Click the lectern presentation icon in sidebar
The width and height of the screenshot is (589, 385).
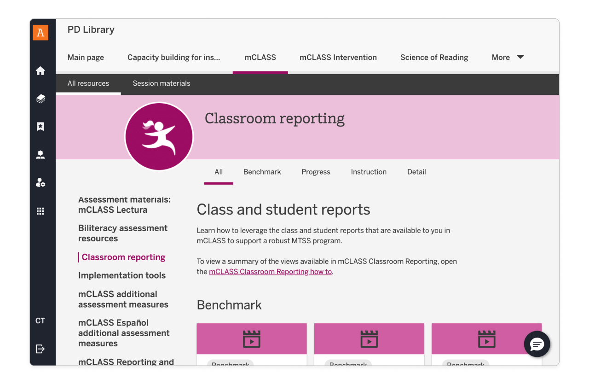coord(40,154)
